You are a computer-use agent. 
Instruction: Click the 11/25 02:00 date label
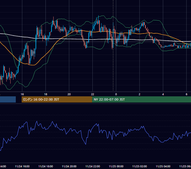pyautogui.click(x=140, y=166)
